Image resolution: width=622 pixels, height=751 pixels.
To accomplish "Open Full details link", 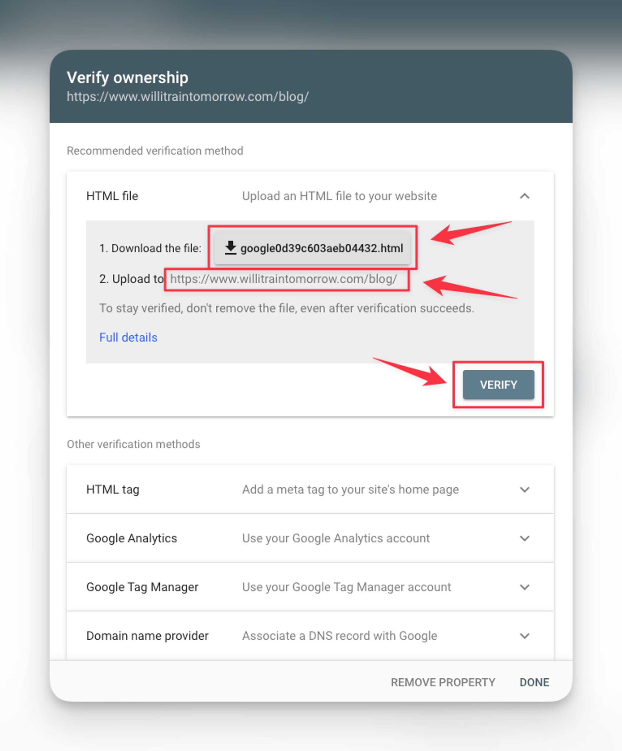I will pyautogui.click(x=125, y=337).
